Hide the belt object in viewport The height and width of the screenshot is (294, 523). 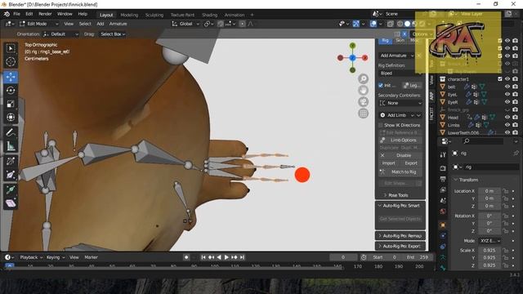pos(507,87)
